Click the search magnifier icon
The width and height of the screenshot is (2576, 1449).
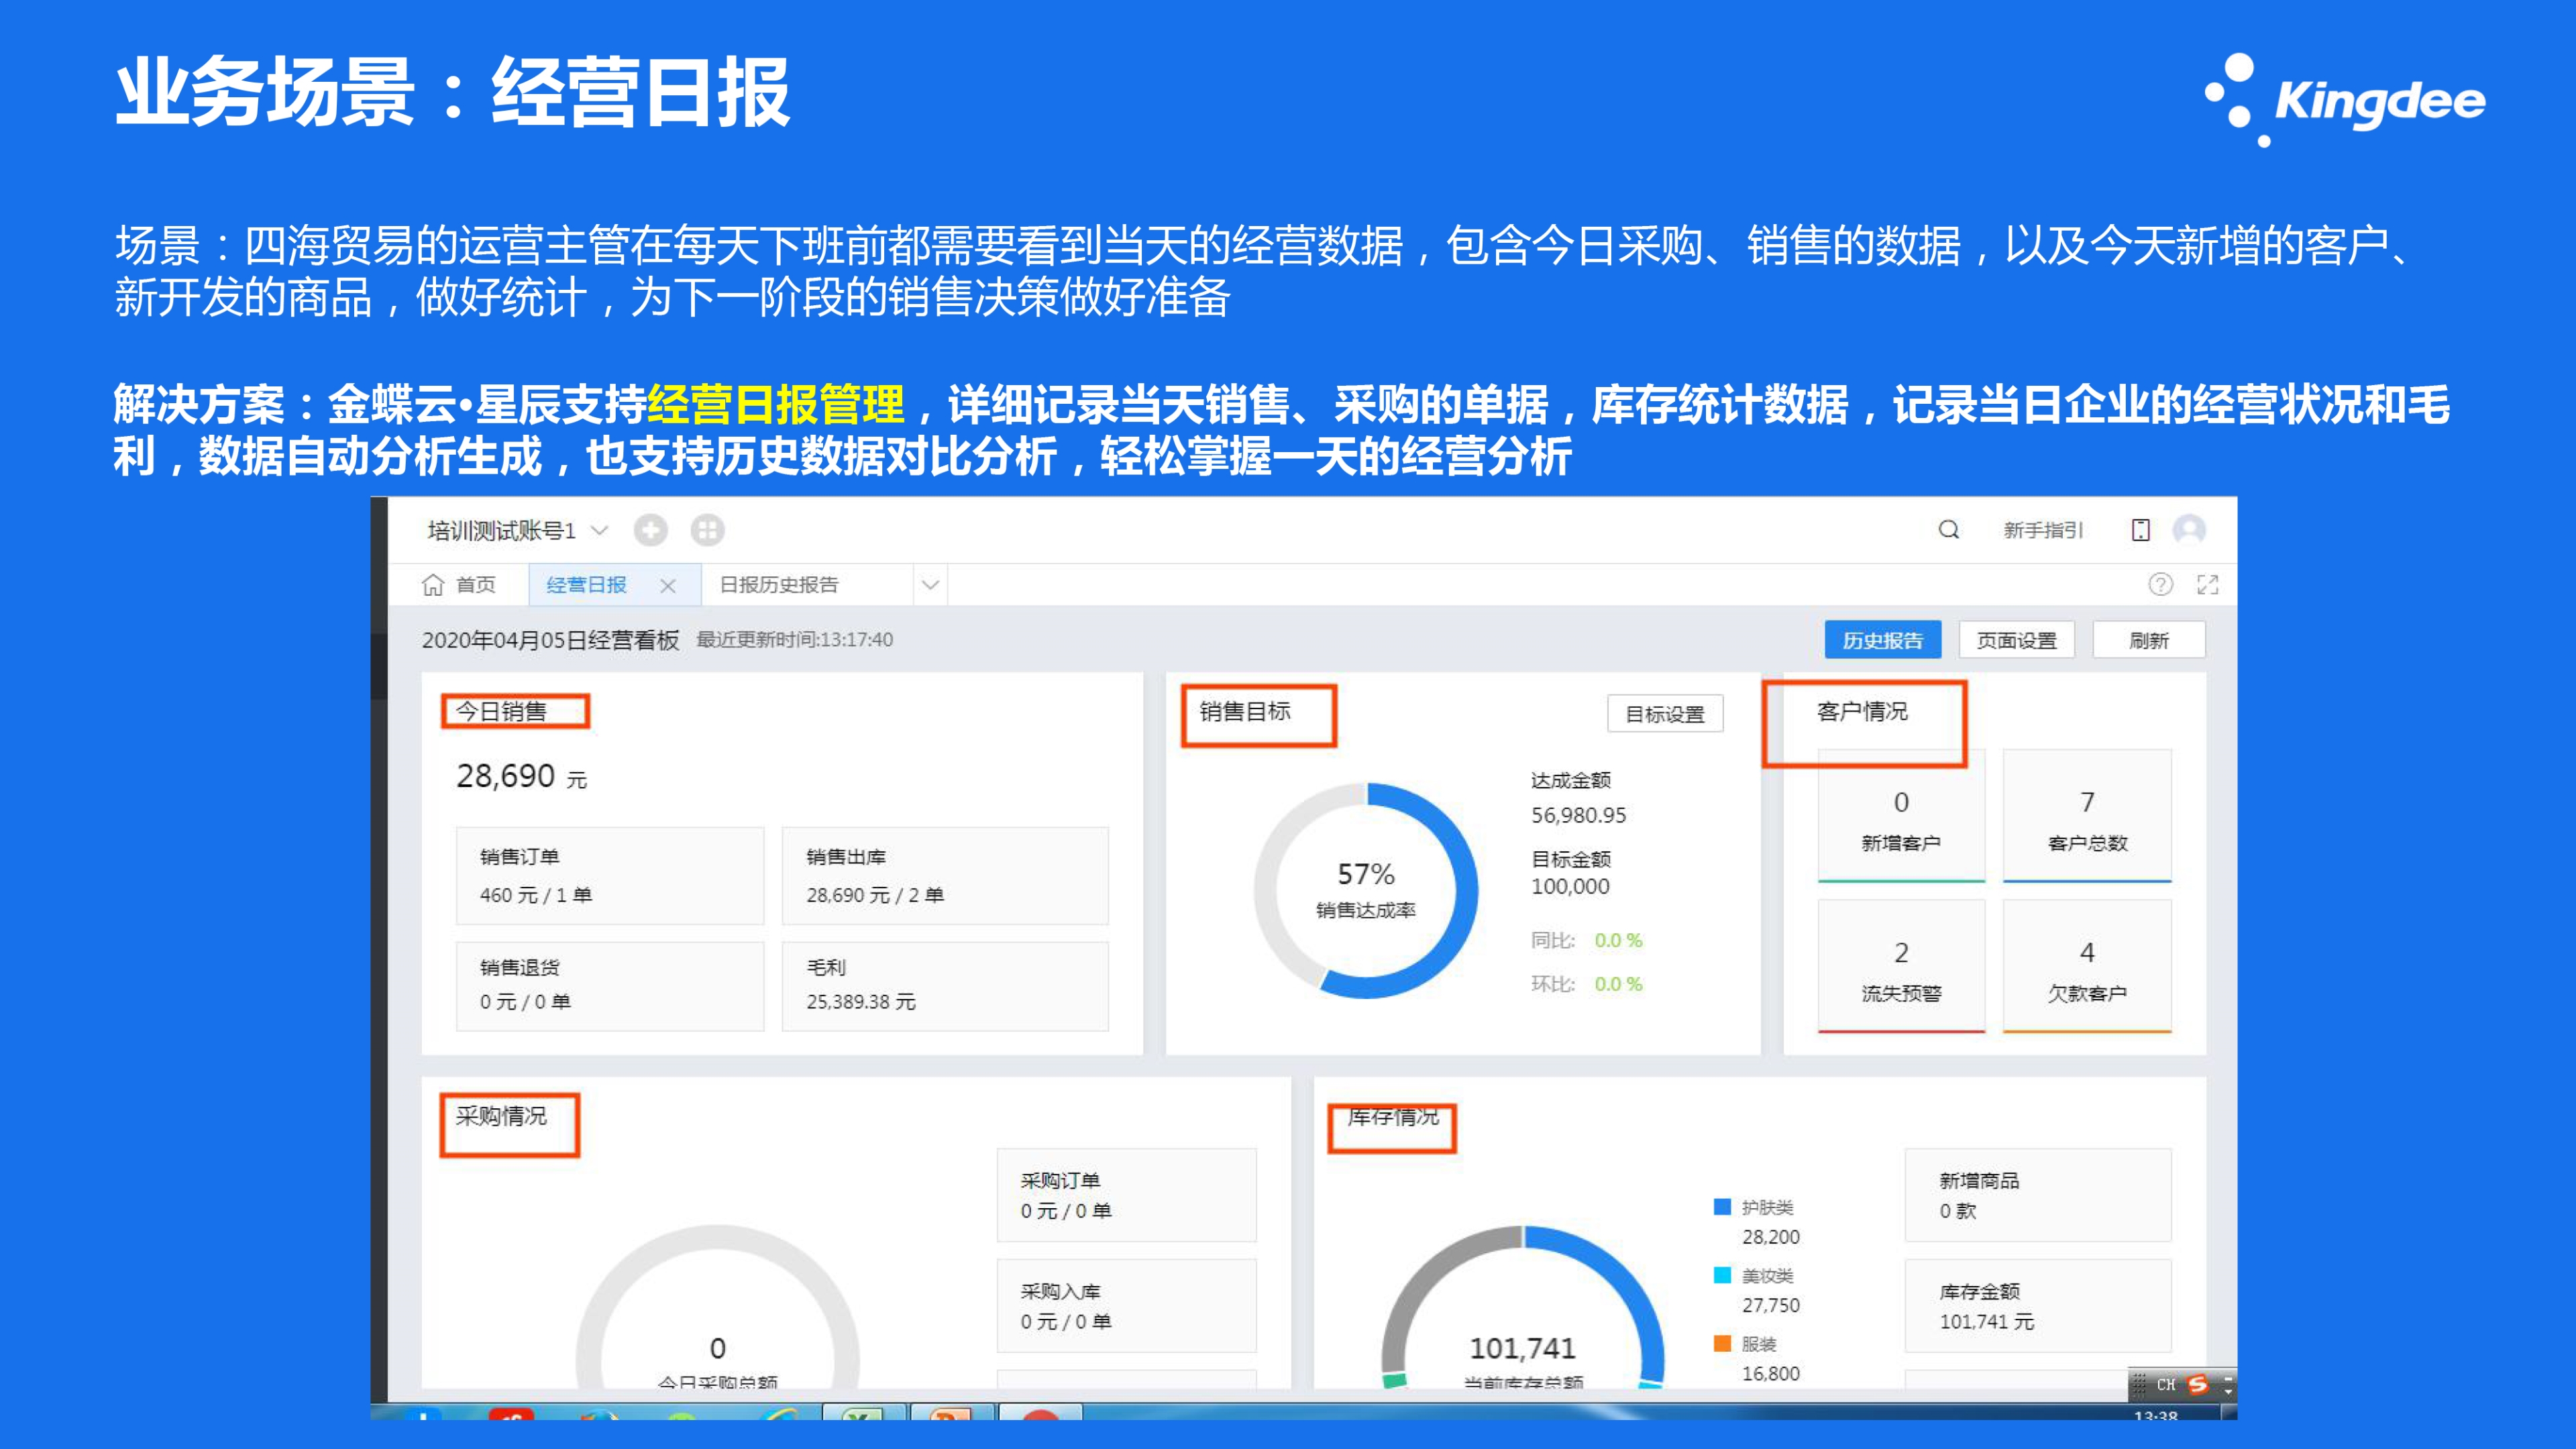tap(1948, 529)
